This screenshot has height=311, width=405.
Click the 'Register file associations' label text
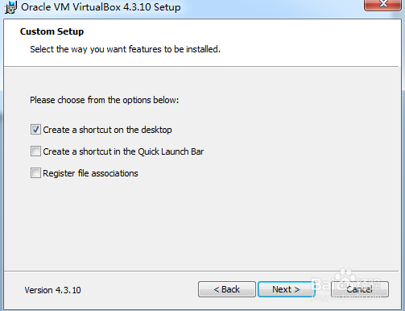pos(90,173)
